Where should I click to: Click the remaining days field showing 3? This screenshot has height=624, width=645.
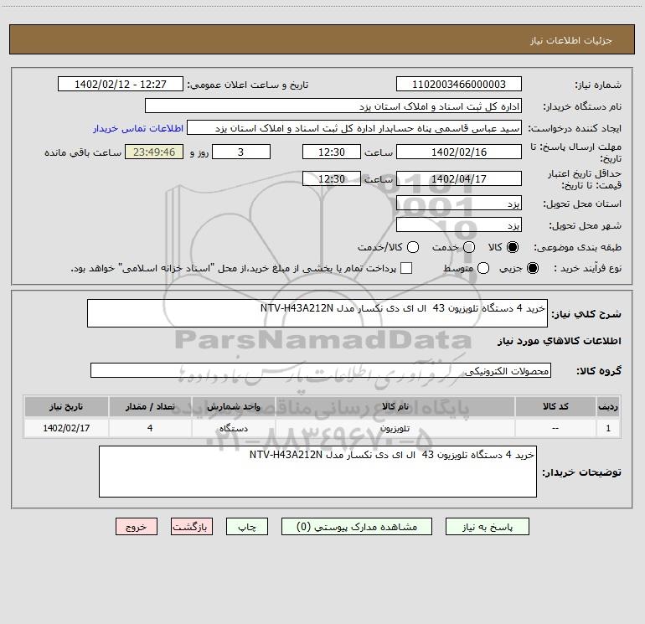pos(241,152)
